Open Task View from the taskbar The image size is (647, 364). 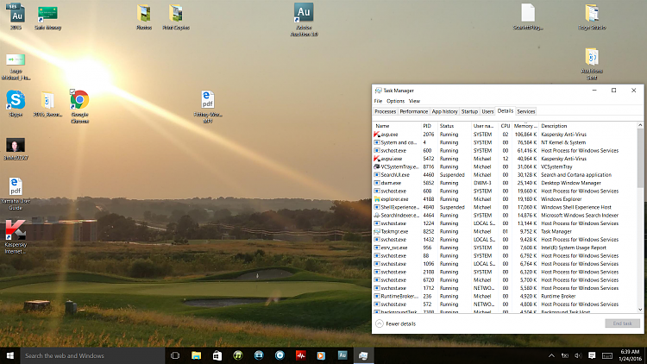[x=175, y=355]
